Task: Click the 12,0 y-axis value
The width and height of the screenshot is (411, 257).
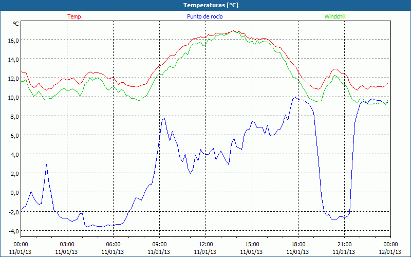Action: click(x=13, y=79)
